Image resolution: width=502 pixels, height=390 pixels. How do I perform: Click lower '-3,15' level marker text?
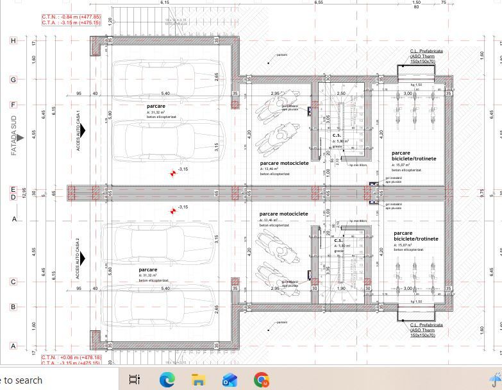(183, 207)
